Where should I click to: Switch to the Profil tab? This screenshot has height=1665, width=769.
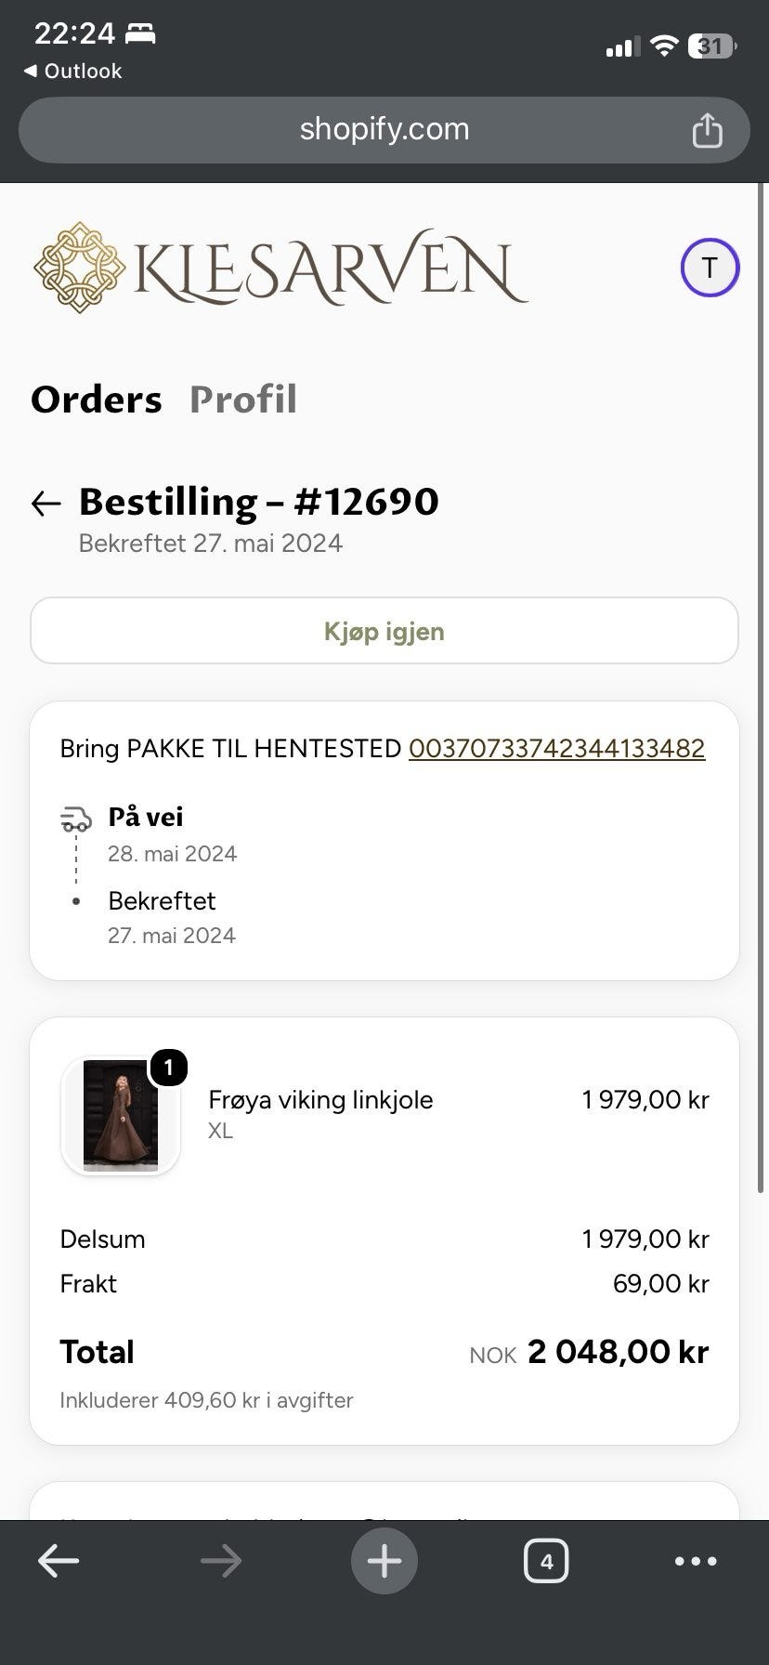coord(243,400)
